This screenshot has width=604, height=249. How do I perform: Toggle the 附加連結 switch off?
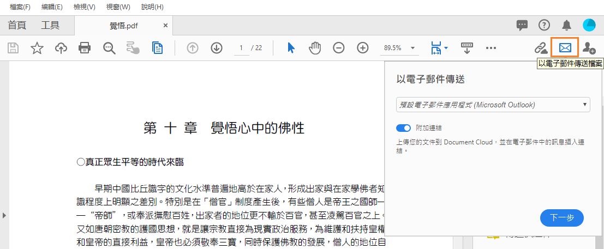pyautogui.click(x=404, y=128)
